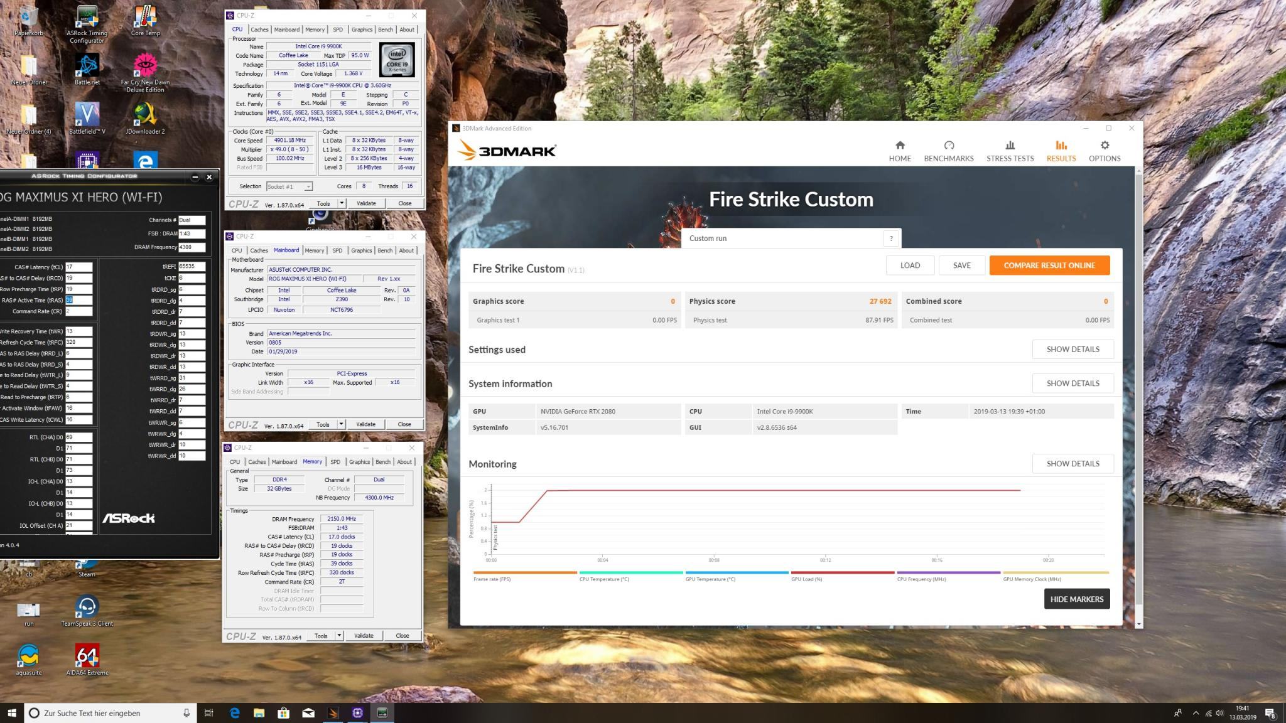Open aquasuite desktop icon
Image resolution: width=1286 pixels, height=723 pixels.
pyautogui.click(x=28, y=660)
